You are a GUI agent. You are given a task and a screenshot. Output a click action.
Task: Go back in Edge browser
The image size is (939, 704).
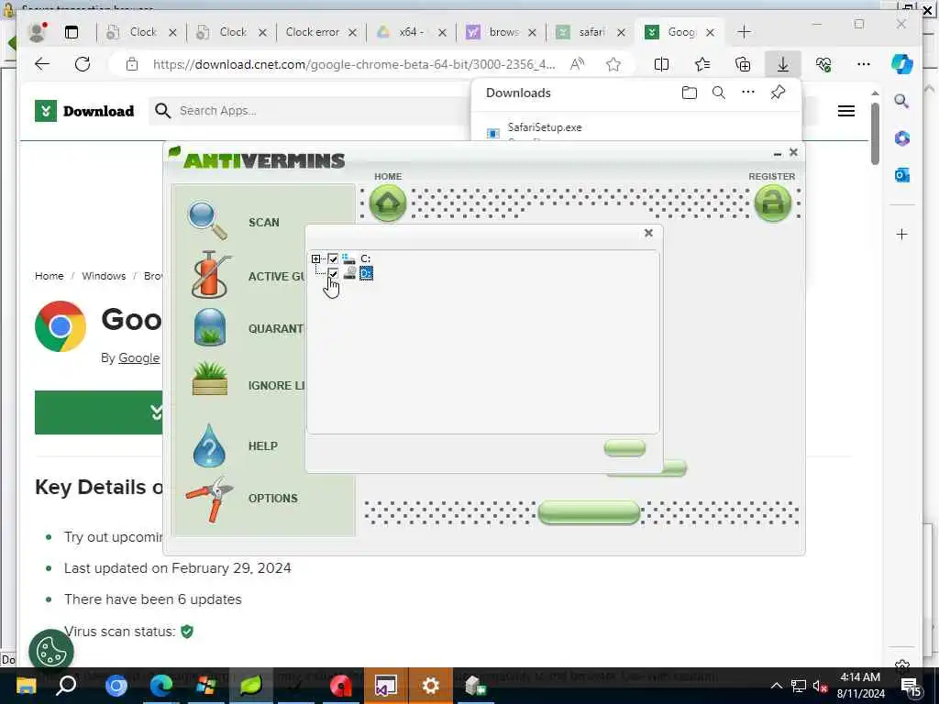point(42,64)
